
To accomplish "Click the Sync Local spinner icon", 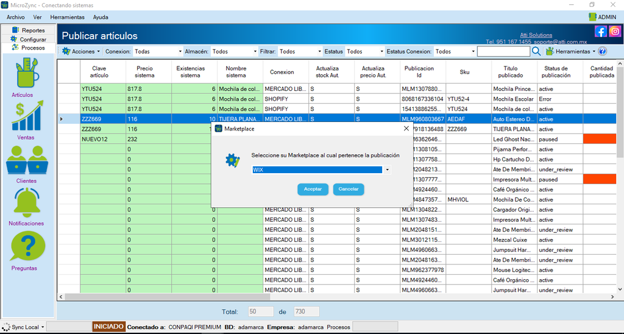I will click(5, 327).
